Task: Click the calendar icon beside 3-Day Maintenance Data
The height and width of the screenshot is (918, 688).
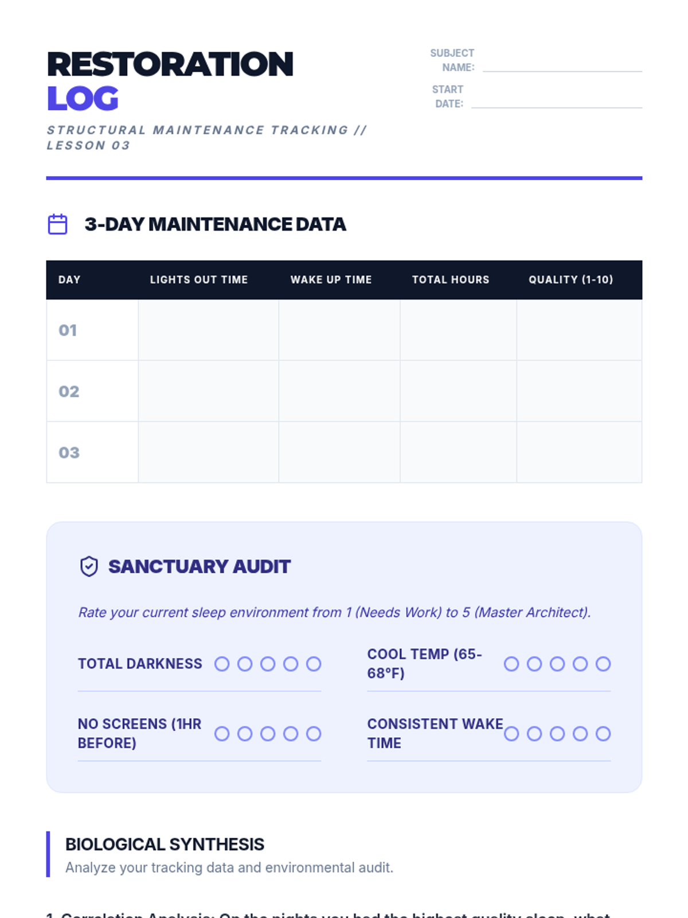Action: coord(57,224)
